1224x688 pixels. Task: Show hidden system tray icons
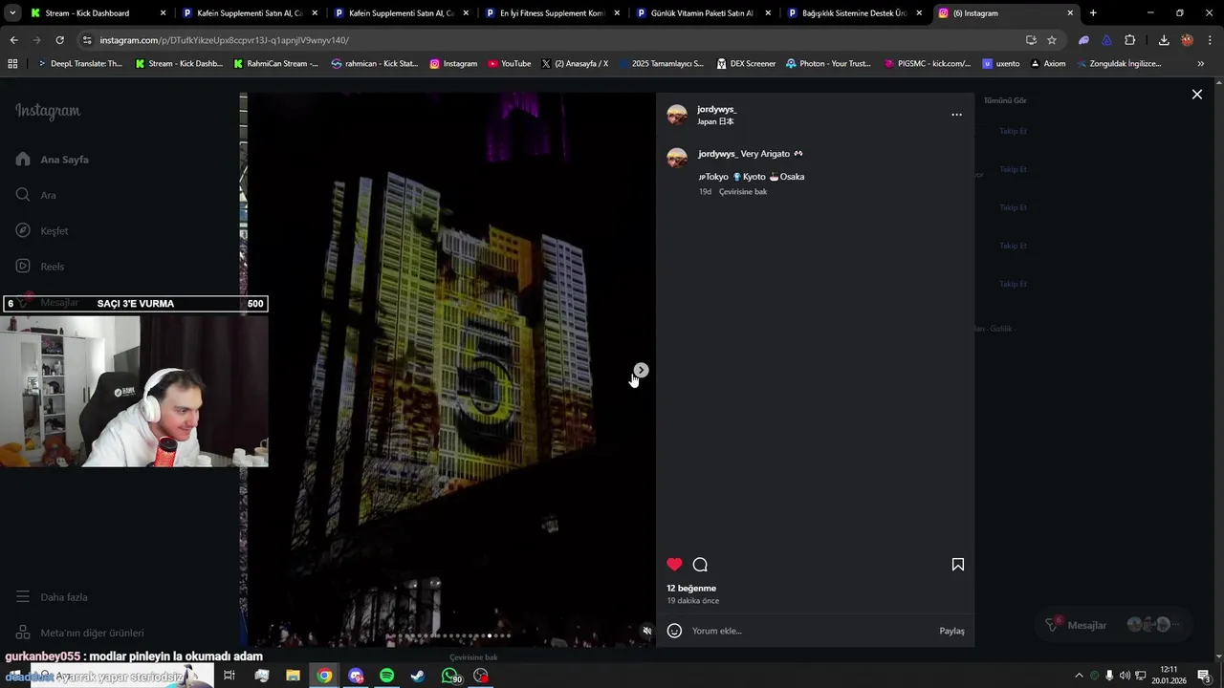tap(1079, 676)
